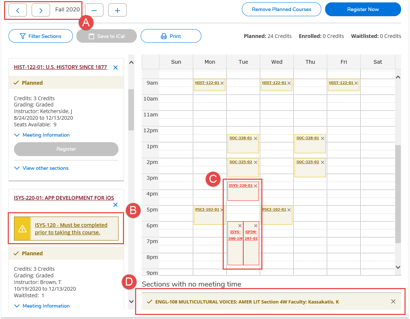Click calendar scroll up arrow
This screenshot has width=410, height=319.
(398, 77)
